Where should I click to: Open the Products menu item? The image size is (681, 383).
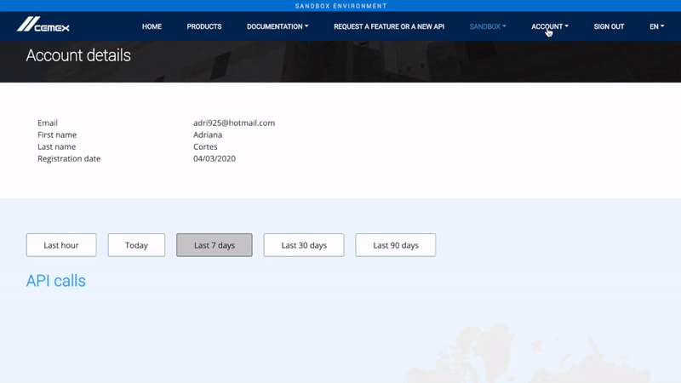click(x=204, y=26)
